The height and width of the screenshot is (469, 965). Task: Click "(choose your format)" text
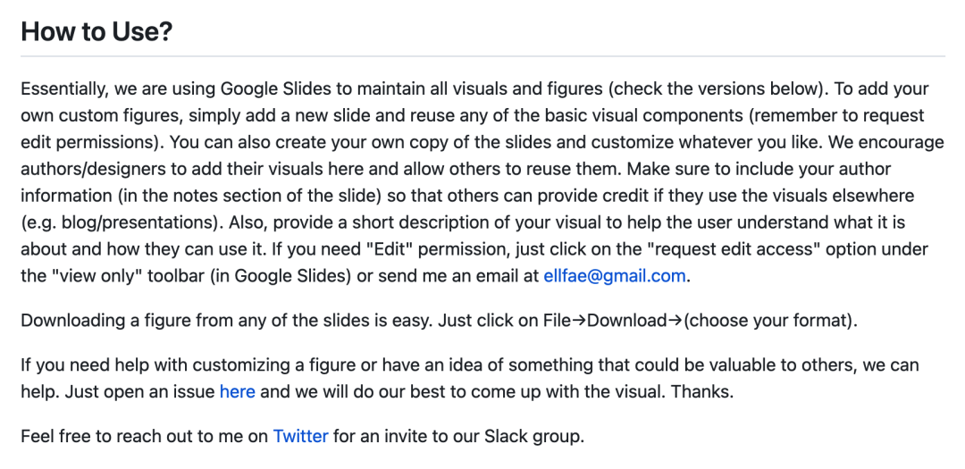click(770, 321)
